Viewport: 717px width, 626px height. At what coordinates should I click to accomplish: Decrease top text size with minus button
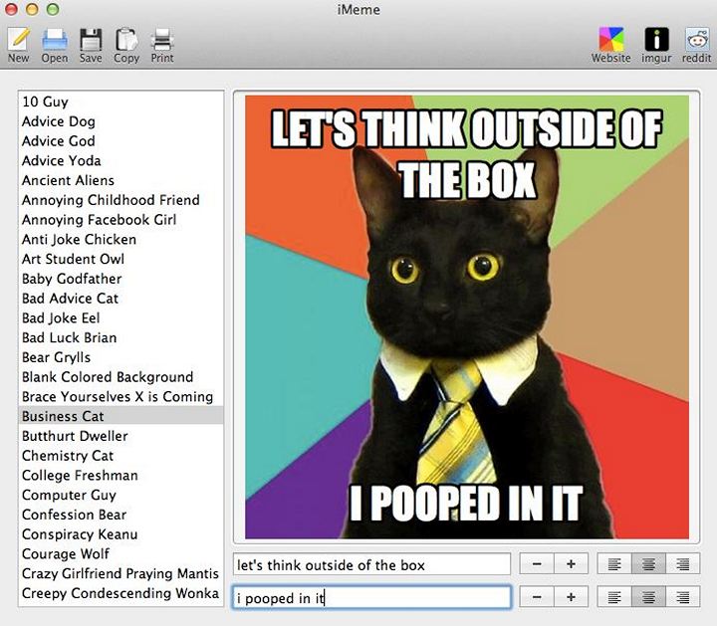(537, 564)
